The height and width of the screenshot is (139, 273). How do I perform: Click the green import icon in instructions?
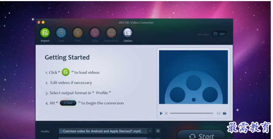point(65,72)
